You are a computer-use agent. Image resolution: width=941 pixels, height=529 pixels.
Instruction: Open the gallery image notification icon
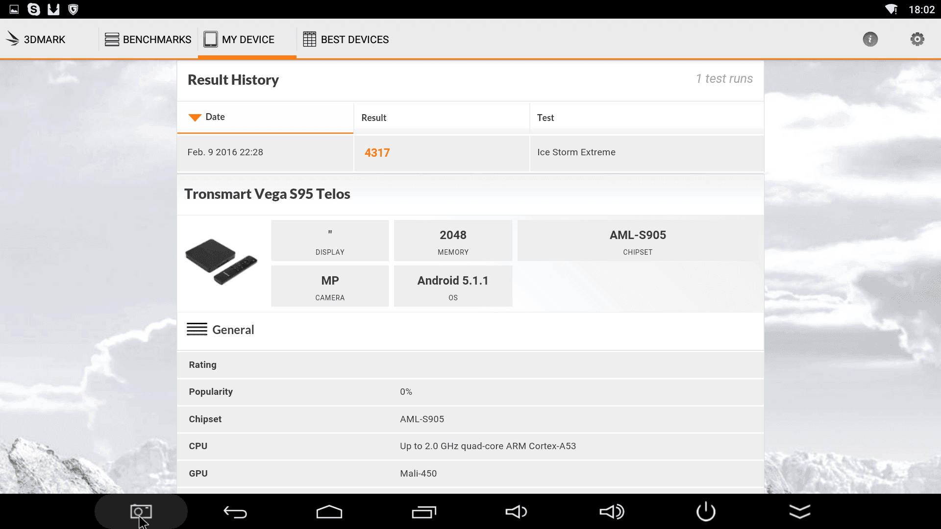point(14,9)
